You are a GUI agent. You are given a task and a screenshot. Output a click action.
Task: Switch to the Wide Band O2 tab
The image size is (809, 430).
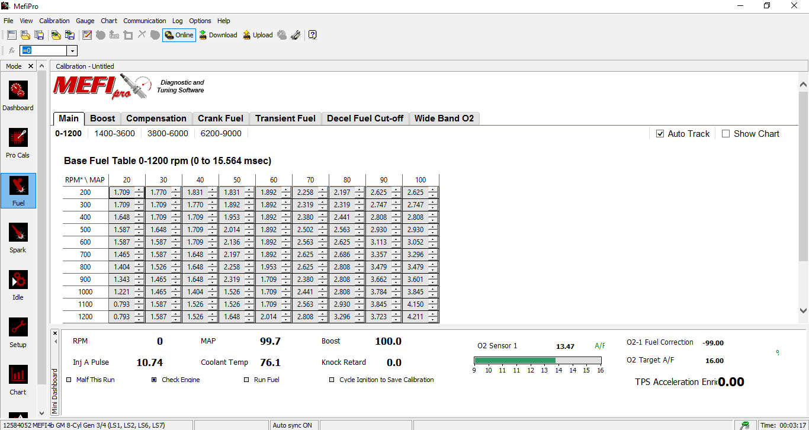click(444, 118)
